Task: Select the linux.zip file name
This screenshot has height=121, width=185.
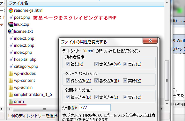Action: click(21, 25)
